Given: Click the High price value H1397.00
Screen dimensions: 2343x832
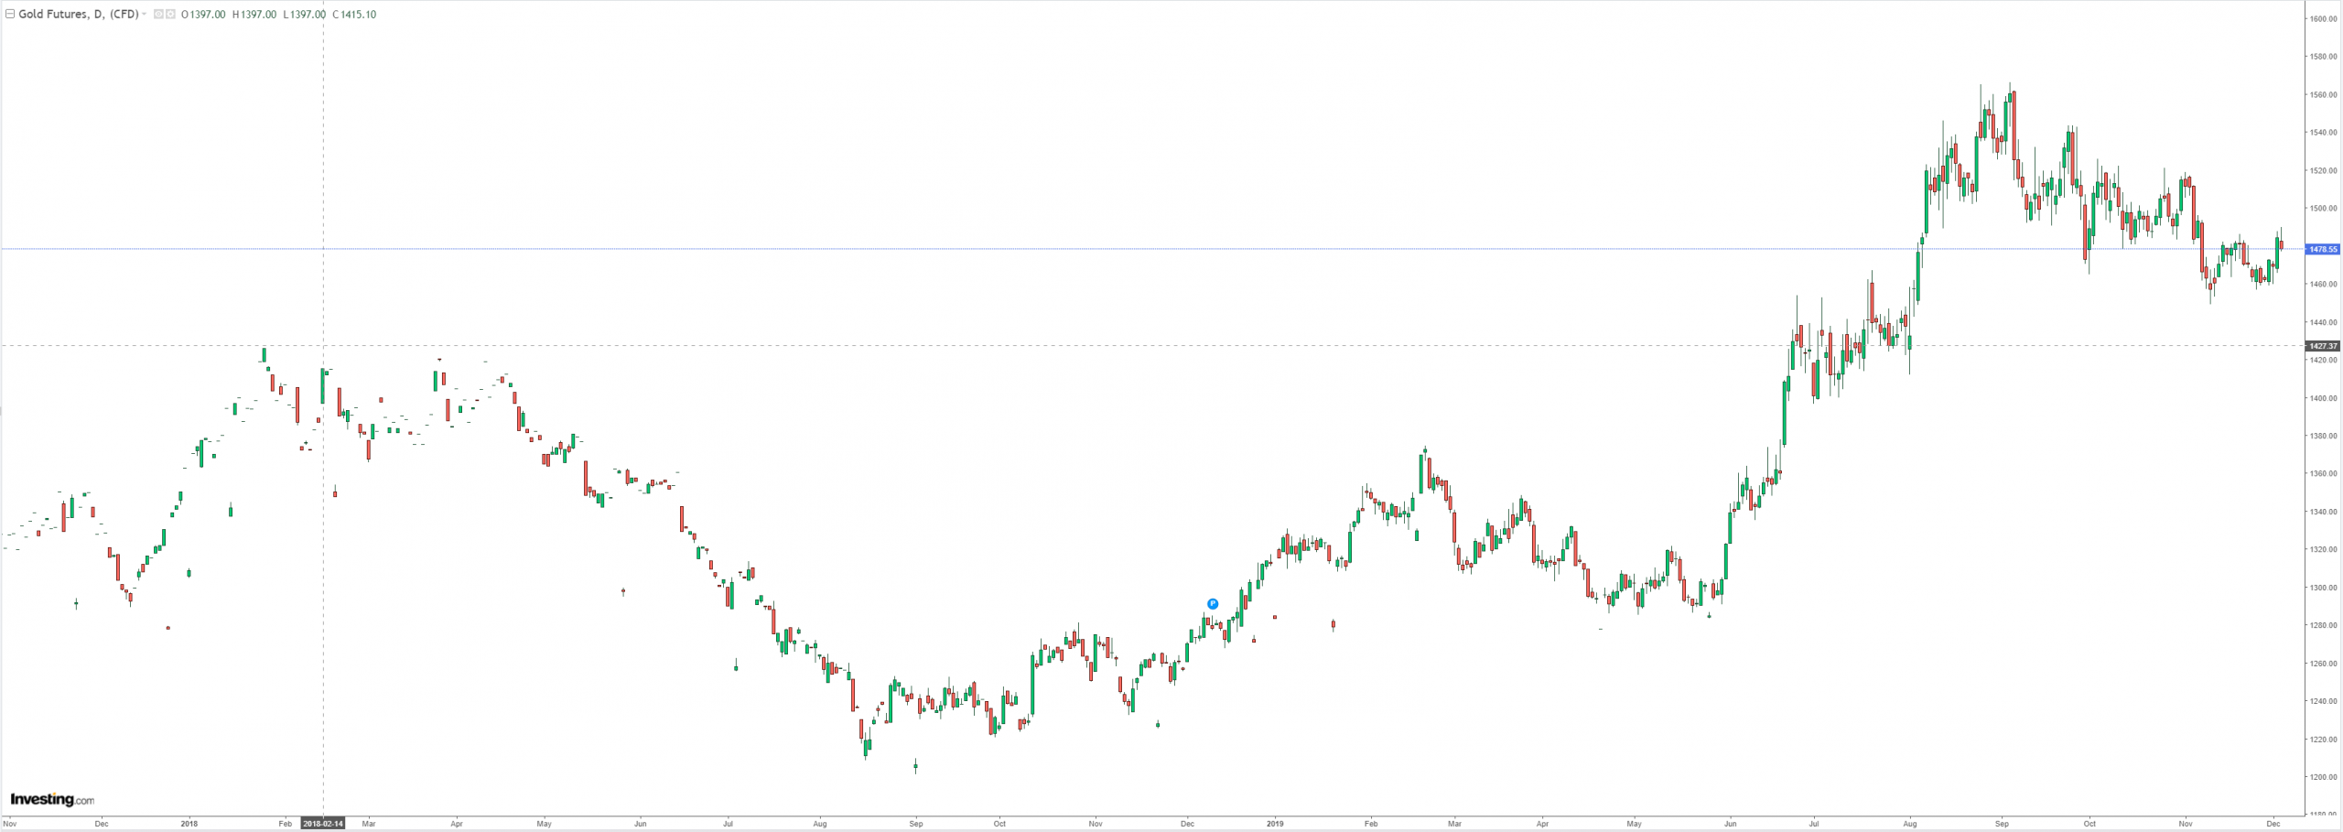Looking at the screenshot, I should pos(254,15).
